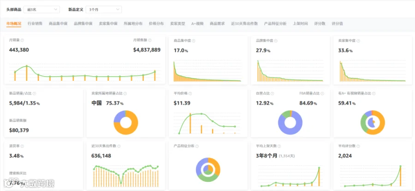Switch to the 价格分布 tab
This screenshot has width=415, height=191.
click(156, 23)
